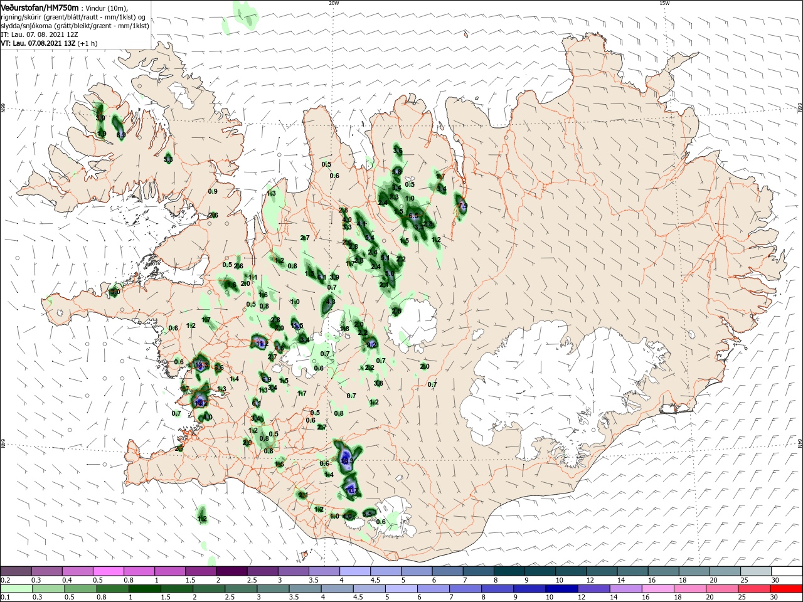Click the crimson 25 swatch in bottom legend row
The image size is (803, 602).
coord(755,589)
